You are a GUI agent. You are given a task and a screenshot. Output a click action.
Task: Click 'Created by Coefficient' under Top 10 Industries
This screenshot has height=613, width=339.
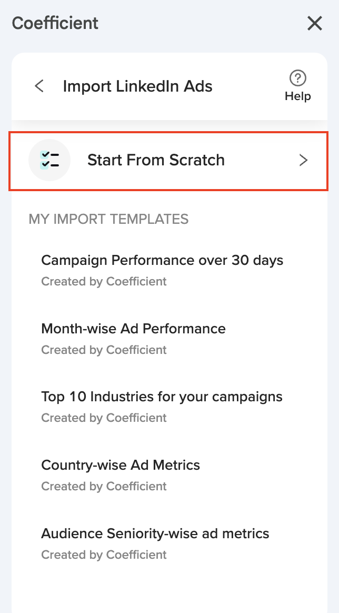(x=104, y=418)
